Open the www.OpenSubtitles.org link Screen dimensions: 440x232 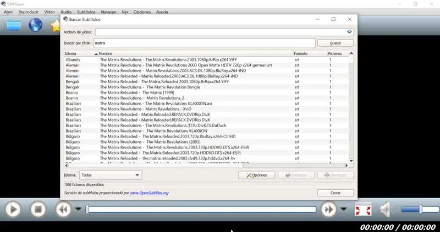click(x=149, y=193)
